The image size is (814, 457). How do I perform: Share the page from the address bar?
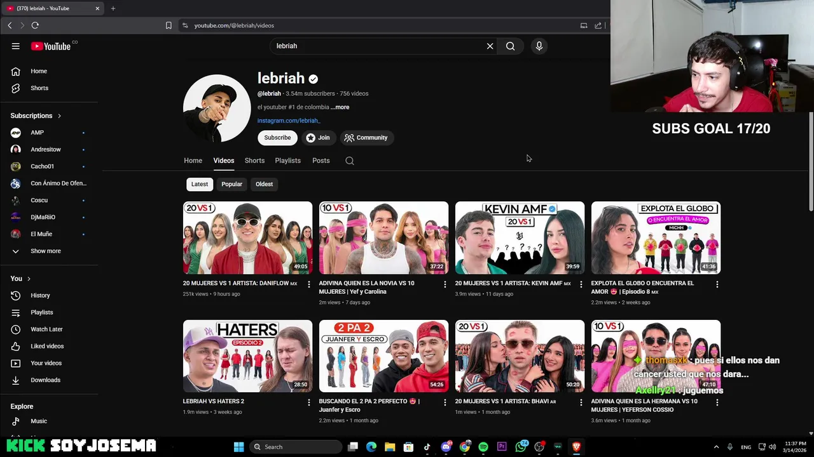(598, 25)
